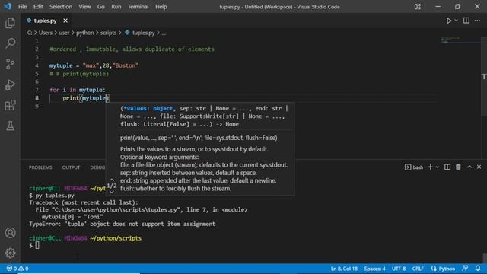Open the Source Control view
487x274 pixels.
[10, 64]
